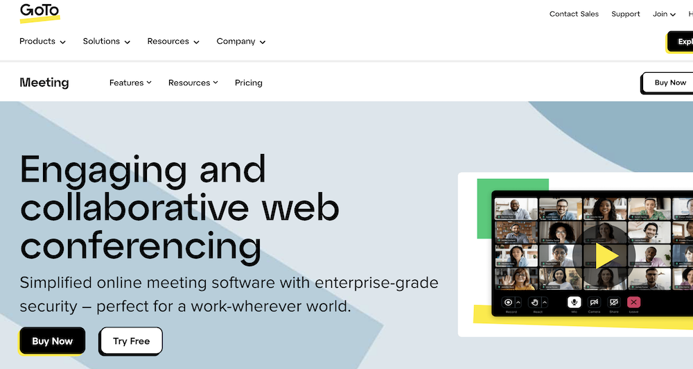Open the Products dropdown menu
Image resolution: width=693 pixels, height=369 pixels.
tap(42, 42)
